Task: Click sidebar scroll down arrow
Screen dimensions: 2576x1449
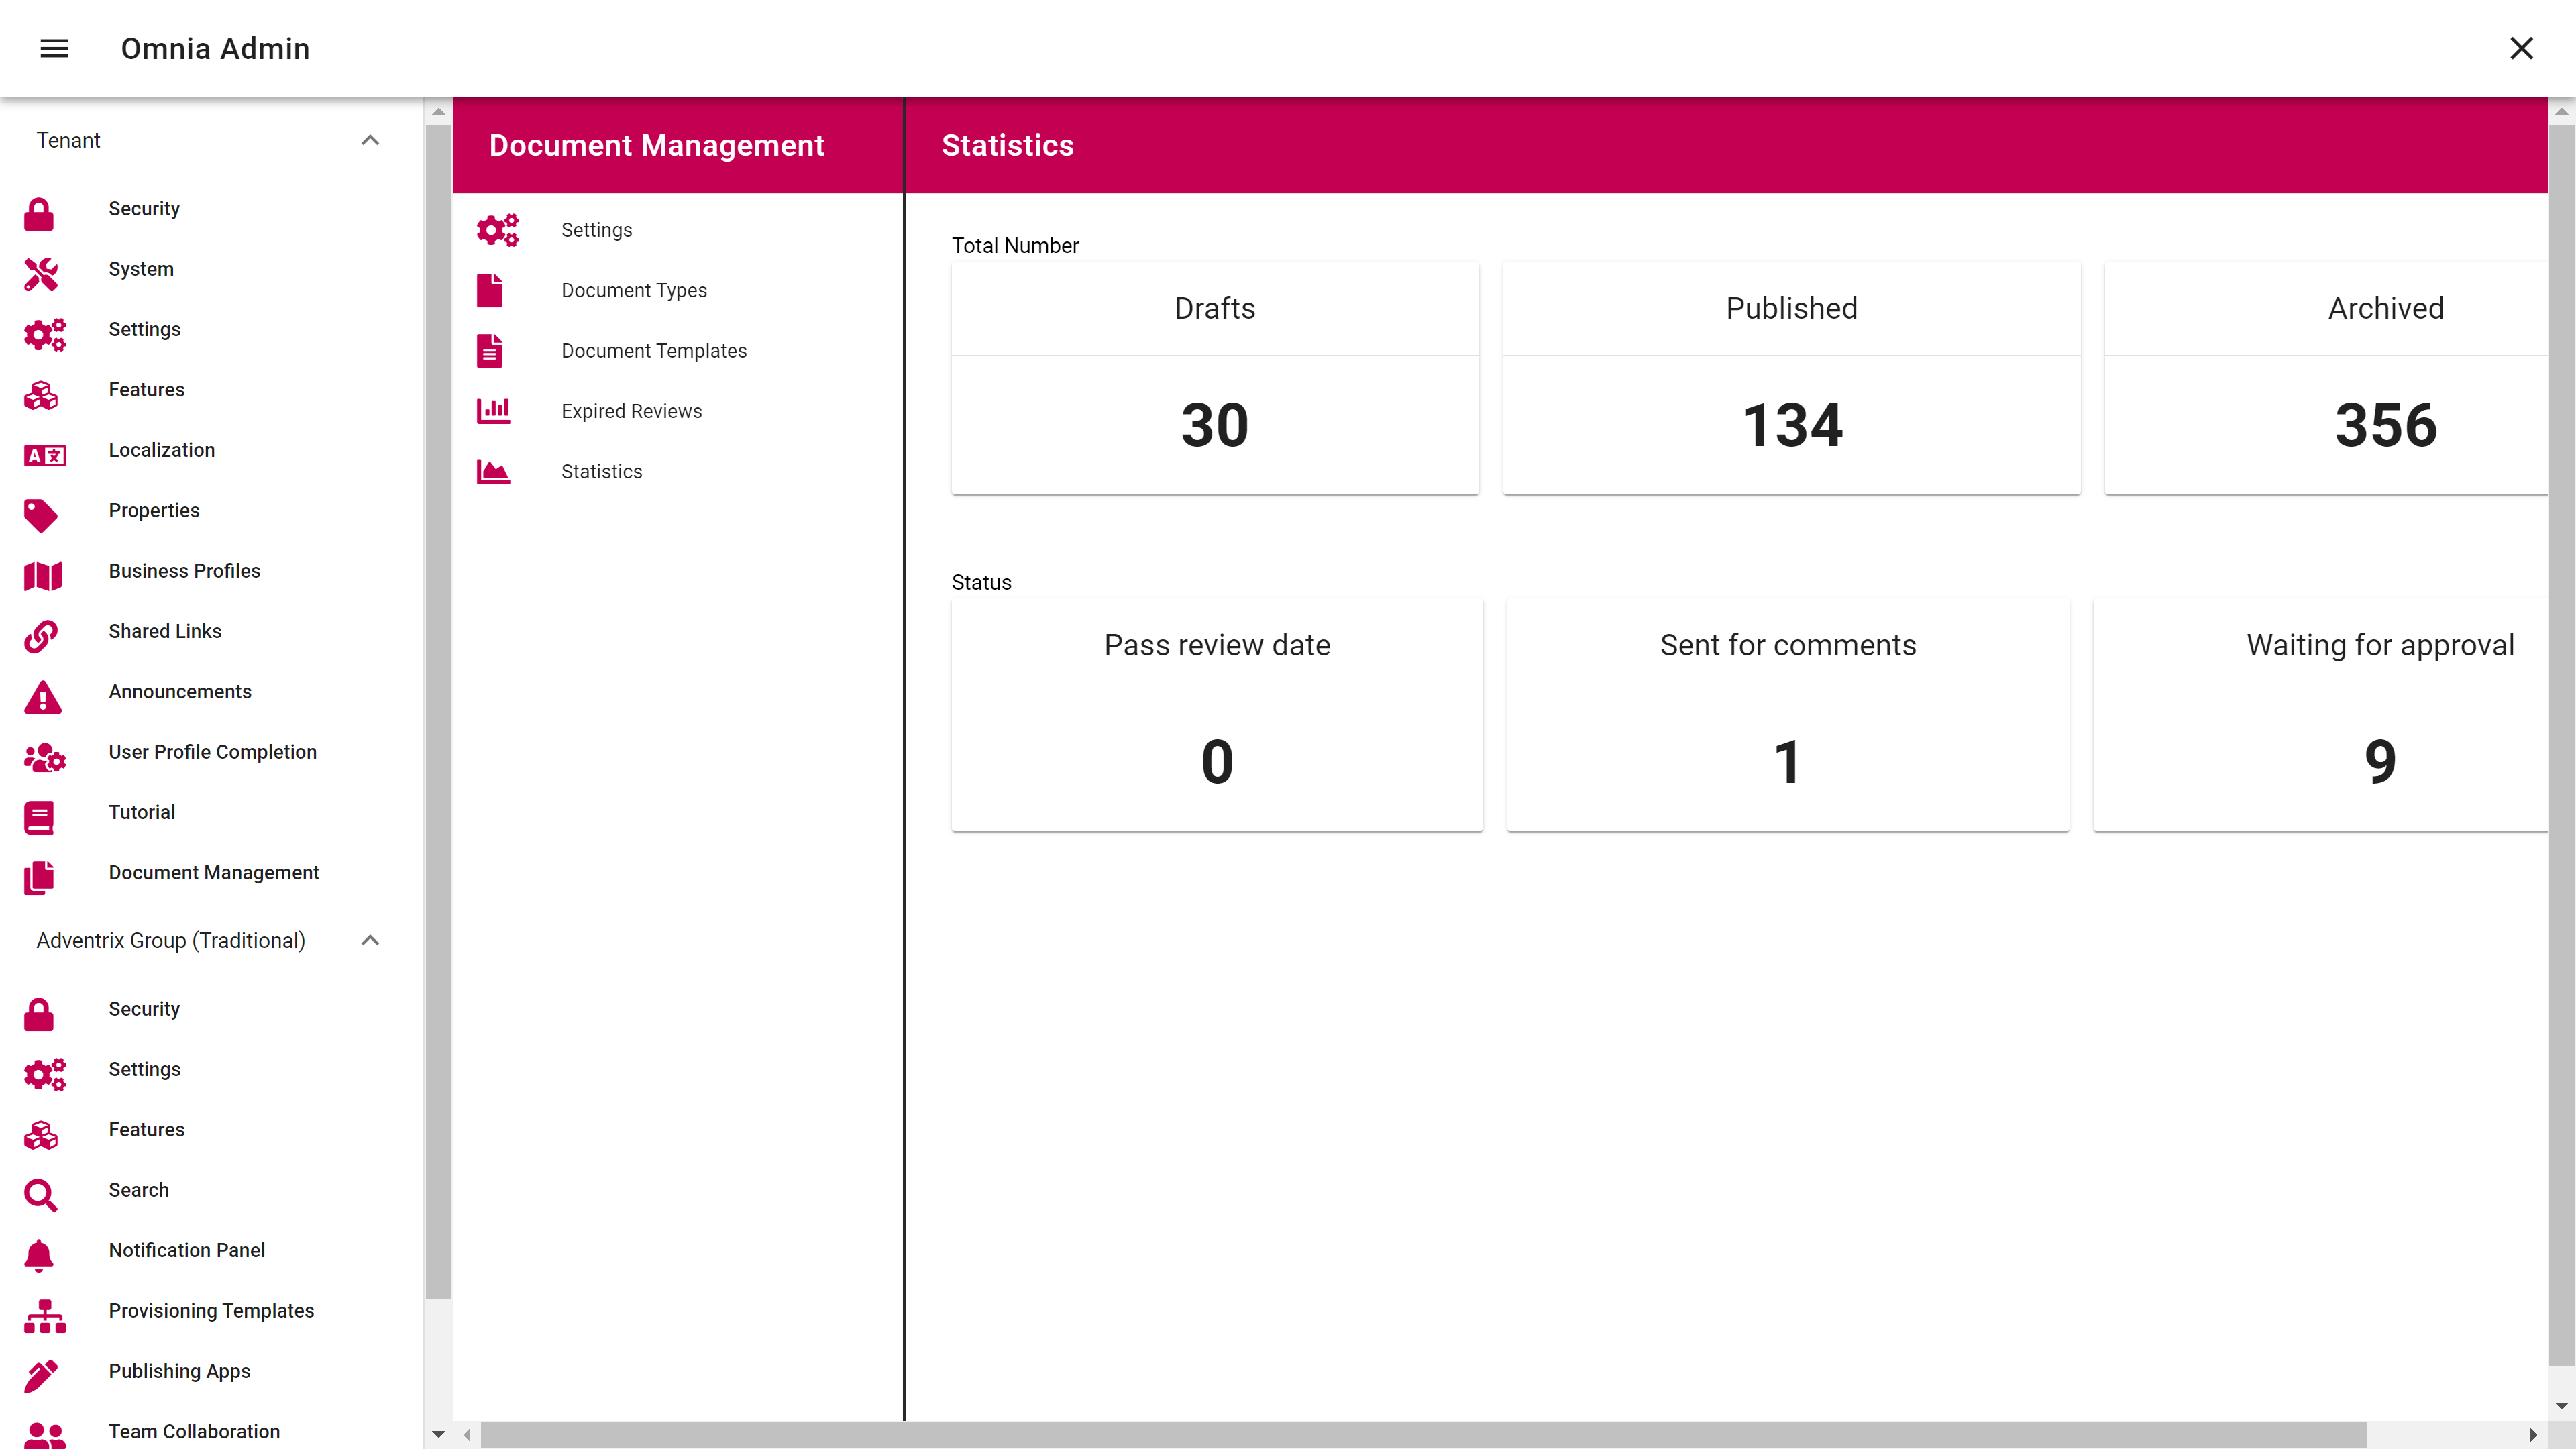Action: click(438, 1435)
